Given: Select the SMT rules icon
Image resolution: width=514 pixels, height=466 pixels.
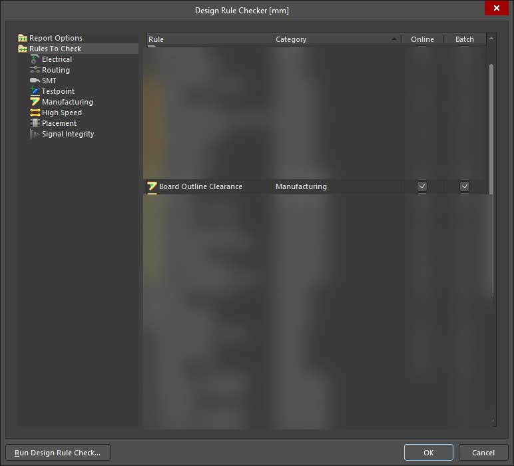Looking at the screenshot, I should pos(35,81).
